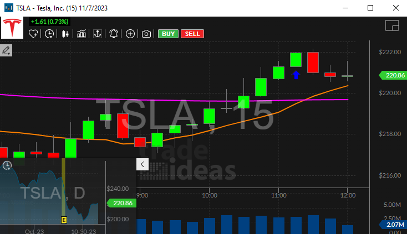
Task: Open the drawing pencil tool dropdown
Action: click(6, 50)
